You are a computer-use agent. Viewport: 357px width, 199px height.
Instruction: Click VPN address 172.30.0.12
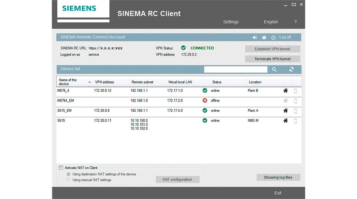[103, 90]
